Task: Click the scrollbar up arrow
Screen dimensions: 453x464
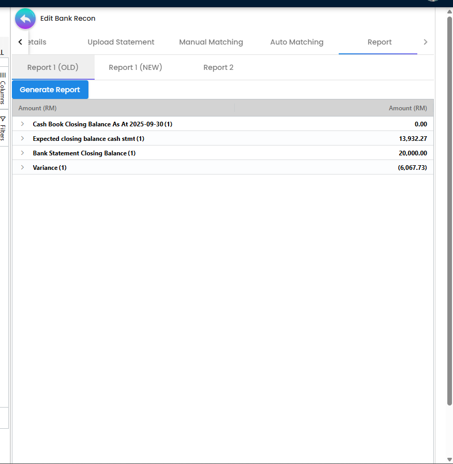Action: [449, 12]
